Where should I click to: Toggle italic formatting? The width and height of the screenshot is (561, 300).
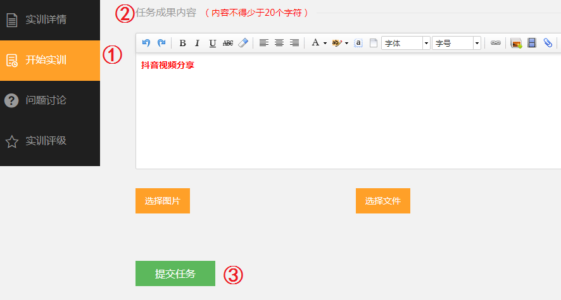click(x=197, y=43)
